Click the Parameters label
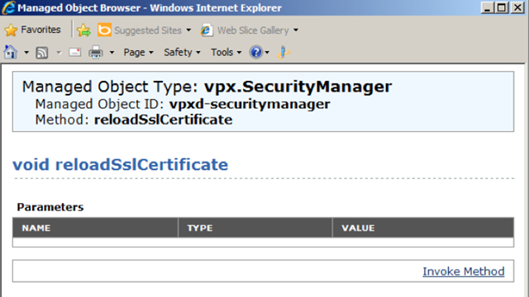Image resolution: width=529 pixels, height=297 pixels. (x=50, y=207)
